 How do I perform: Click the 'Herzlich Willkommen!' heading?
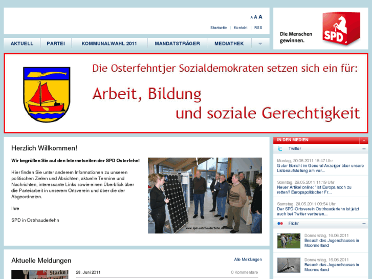click(x=44, y=148)
